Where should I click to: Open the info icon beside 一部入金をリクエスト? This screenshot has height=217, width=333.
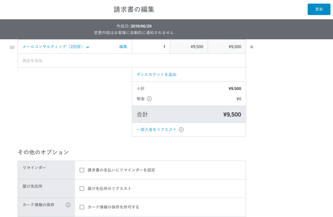pyautogui.click(x=181, y=129)
